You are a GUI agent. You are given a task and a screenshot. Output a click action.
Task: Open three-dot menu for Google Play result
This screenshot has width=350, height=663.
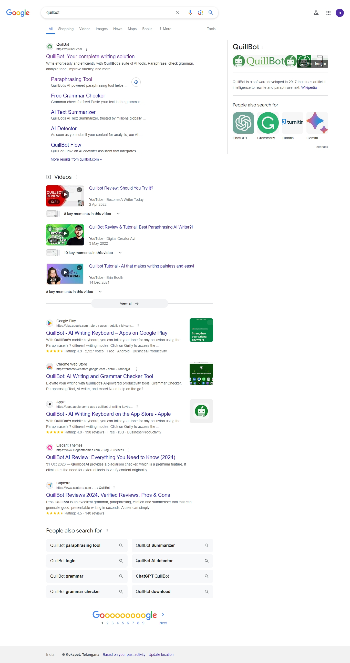(x=138, y=325)
